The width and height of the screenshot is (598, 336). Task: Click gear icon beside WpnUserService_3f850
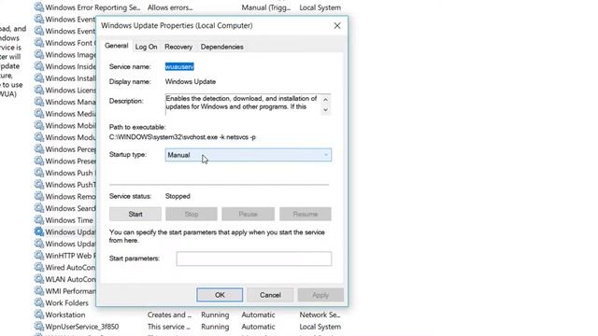39,326
